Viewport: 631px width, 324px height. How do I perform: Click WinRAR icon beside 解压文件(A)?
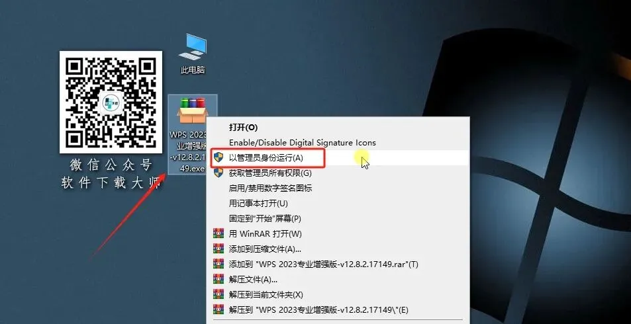point(218,280)
